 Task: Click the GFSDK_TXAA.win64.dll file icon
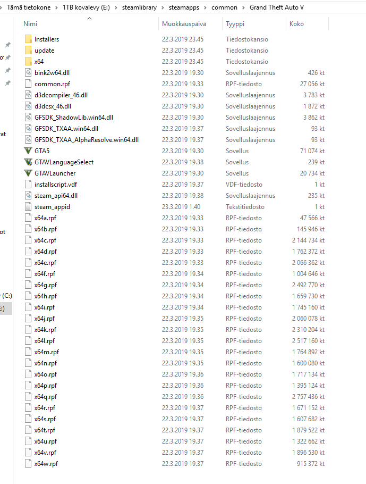tap(28, 128)
